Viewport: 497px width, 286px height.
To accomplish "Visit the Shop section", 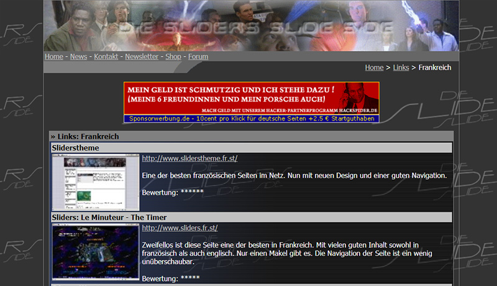I will coord(173,57).
